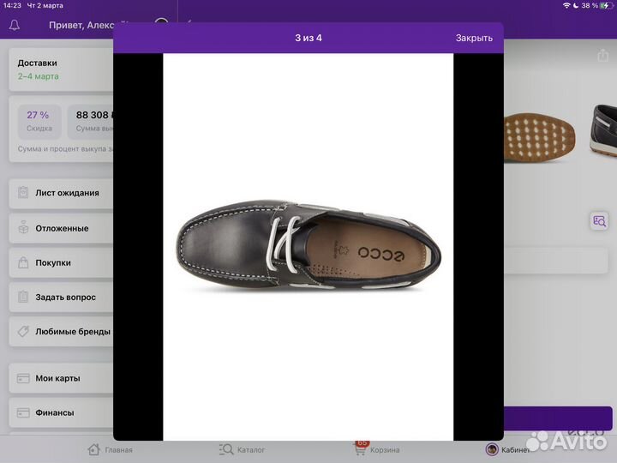Open the image search icon
This screenshot has height=463, width=617.
[599, 221]
